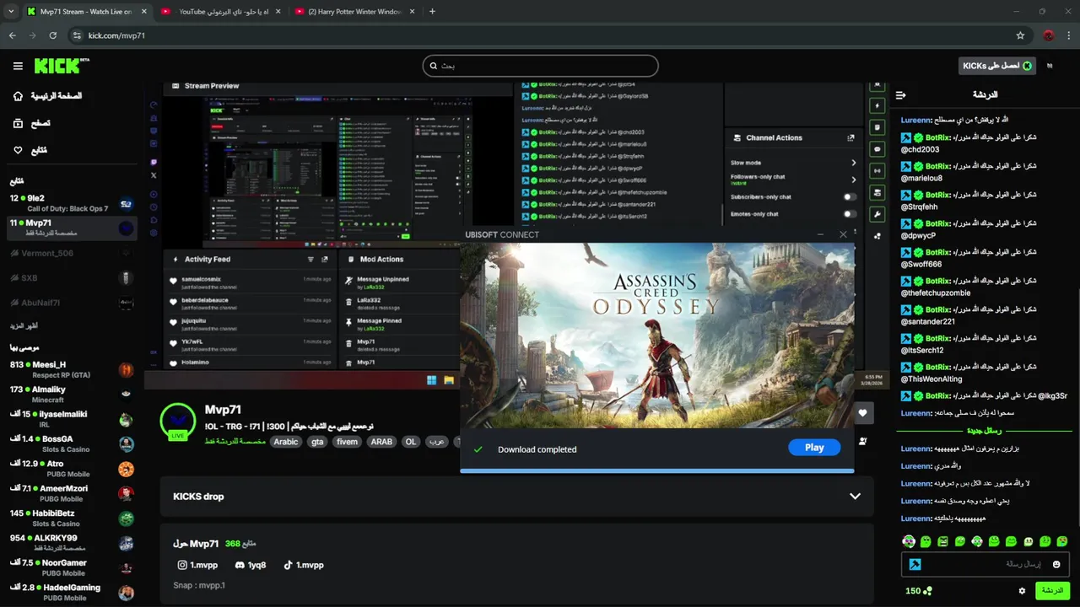The height and width of the screenshot is (607, 1080).
Task: Click the Ubisoft download progress bar
Action: (657, 470)
